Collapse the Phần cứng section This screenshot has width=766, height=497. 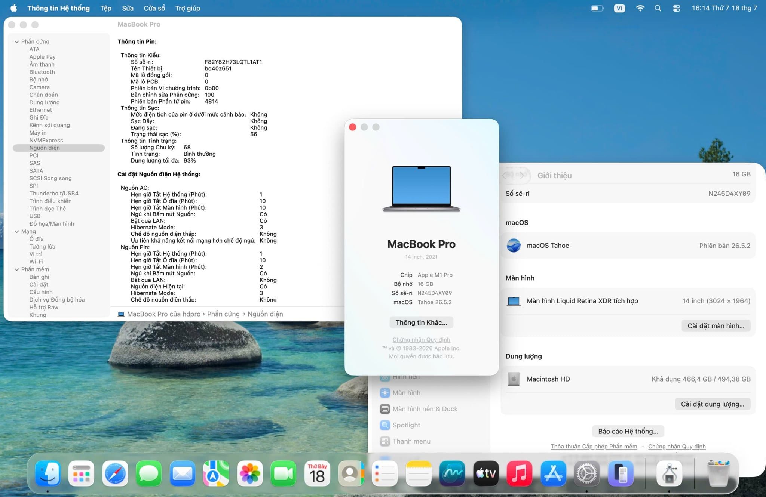pos(17,41)
